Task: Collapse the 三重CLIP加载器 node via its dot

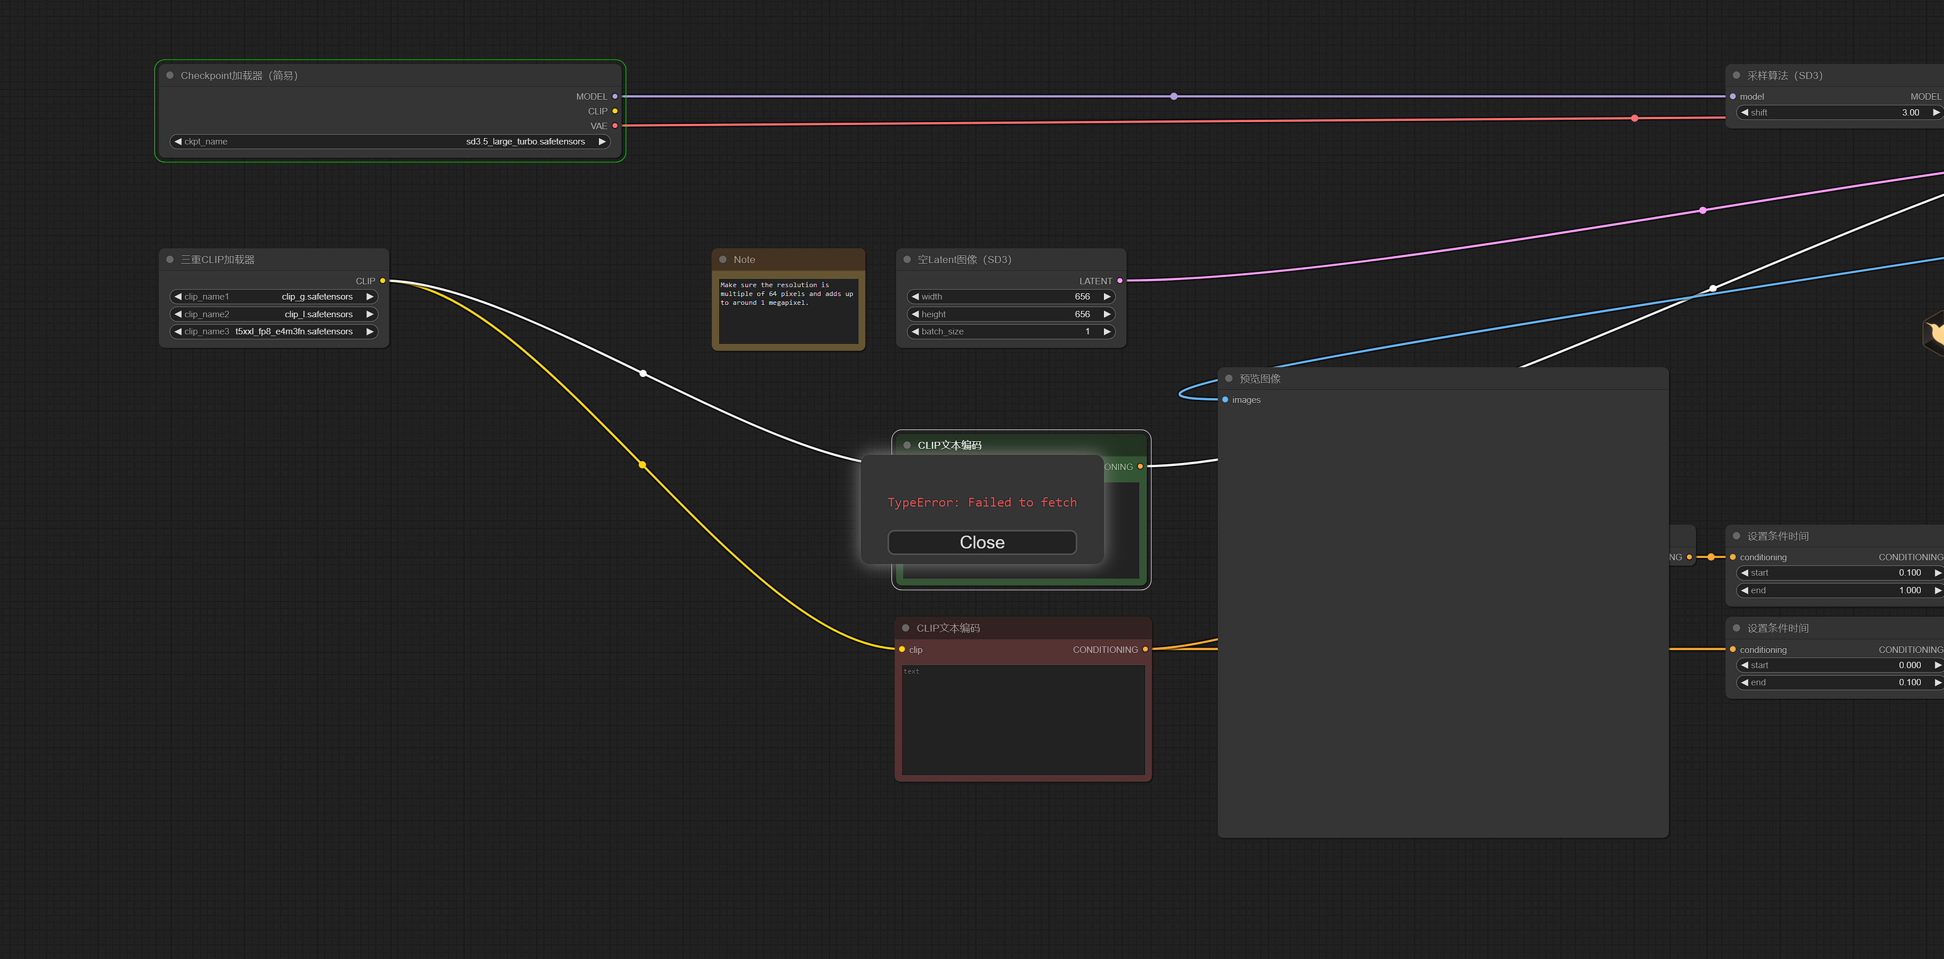Action: 170,260
